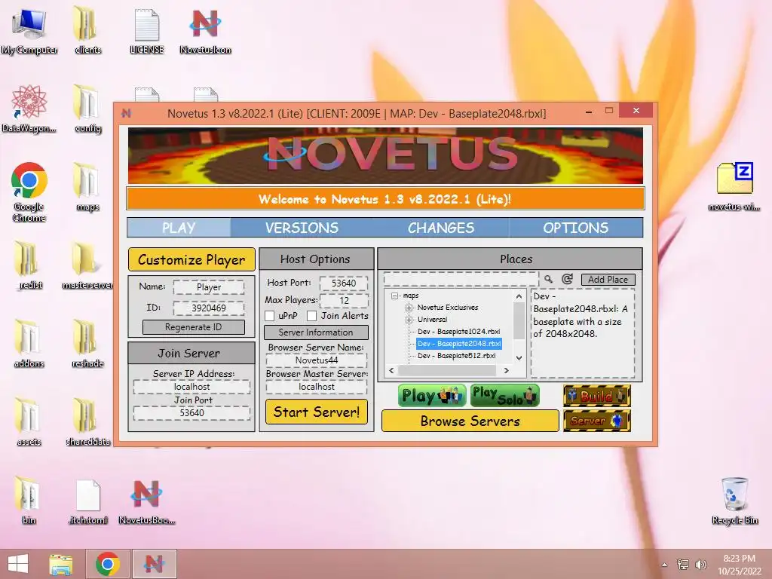This screenshot has width=772, height=579.
Task: Open the addons folder
Action: pos(29,344)
